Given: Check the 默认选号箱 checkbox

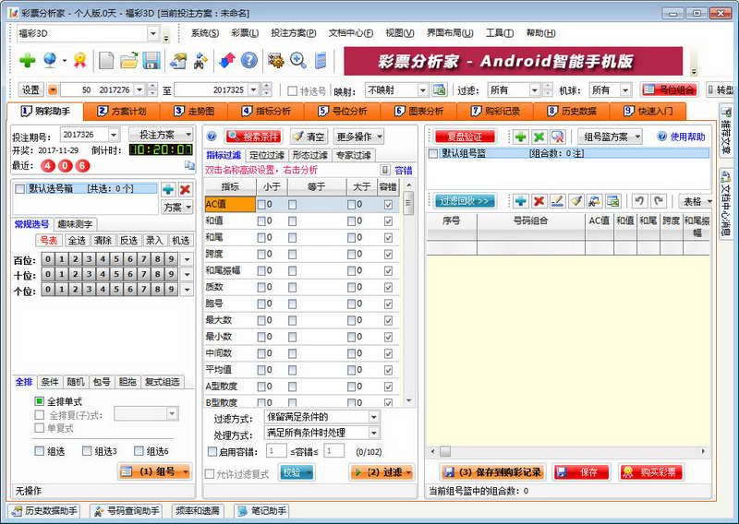Looking at the screenshot, I should [x=19, y=189].
